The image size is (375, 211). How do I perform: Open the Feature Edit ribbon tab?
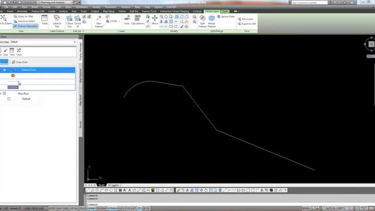(37, 11)
